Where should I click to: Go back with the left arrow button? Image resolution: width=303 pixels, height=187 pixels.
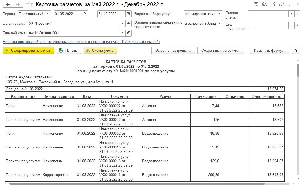point(8,4)
